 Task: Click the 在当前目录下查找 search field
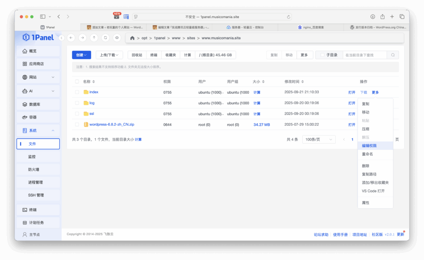[x=364, y=55]
